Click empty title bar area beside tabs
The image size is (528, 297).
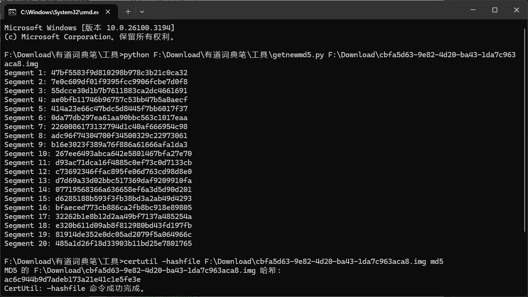tap(303, 10)
